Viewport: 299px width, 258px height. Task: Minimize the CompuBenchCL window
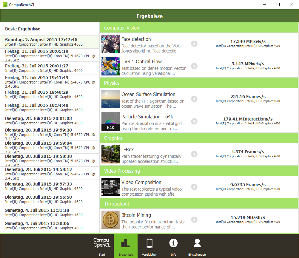point(265,4)
